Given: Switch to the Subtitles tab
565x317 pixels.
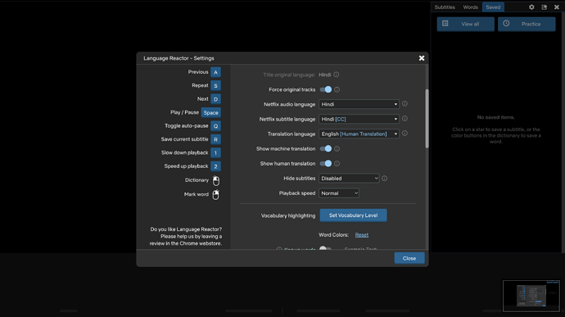Looking at the screenshot, I should click(x=445, y=7).
